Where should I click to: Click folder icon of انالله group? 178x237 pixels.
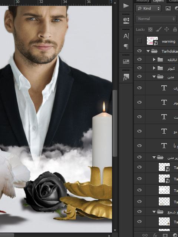click(160, 59)
